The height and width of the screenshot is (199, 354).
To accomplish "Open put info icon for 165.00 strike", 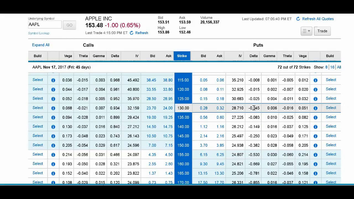I will click(316, 173).
